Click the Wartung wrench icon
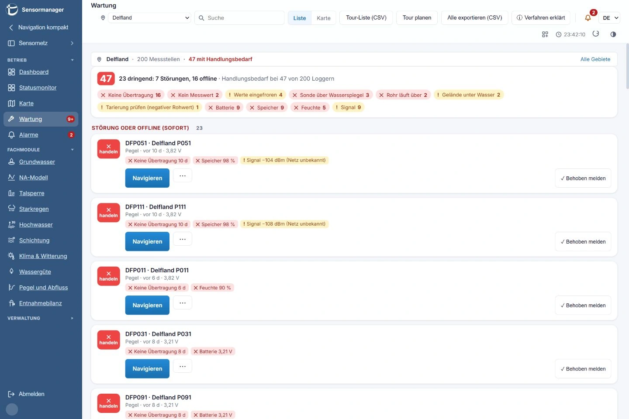The image size is (629, 419). coord(11,119)
